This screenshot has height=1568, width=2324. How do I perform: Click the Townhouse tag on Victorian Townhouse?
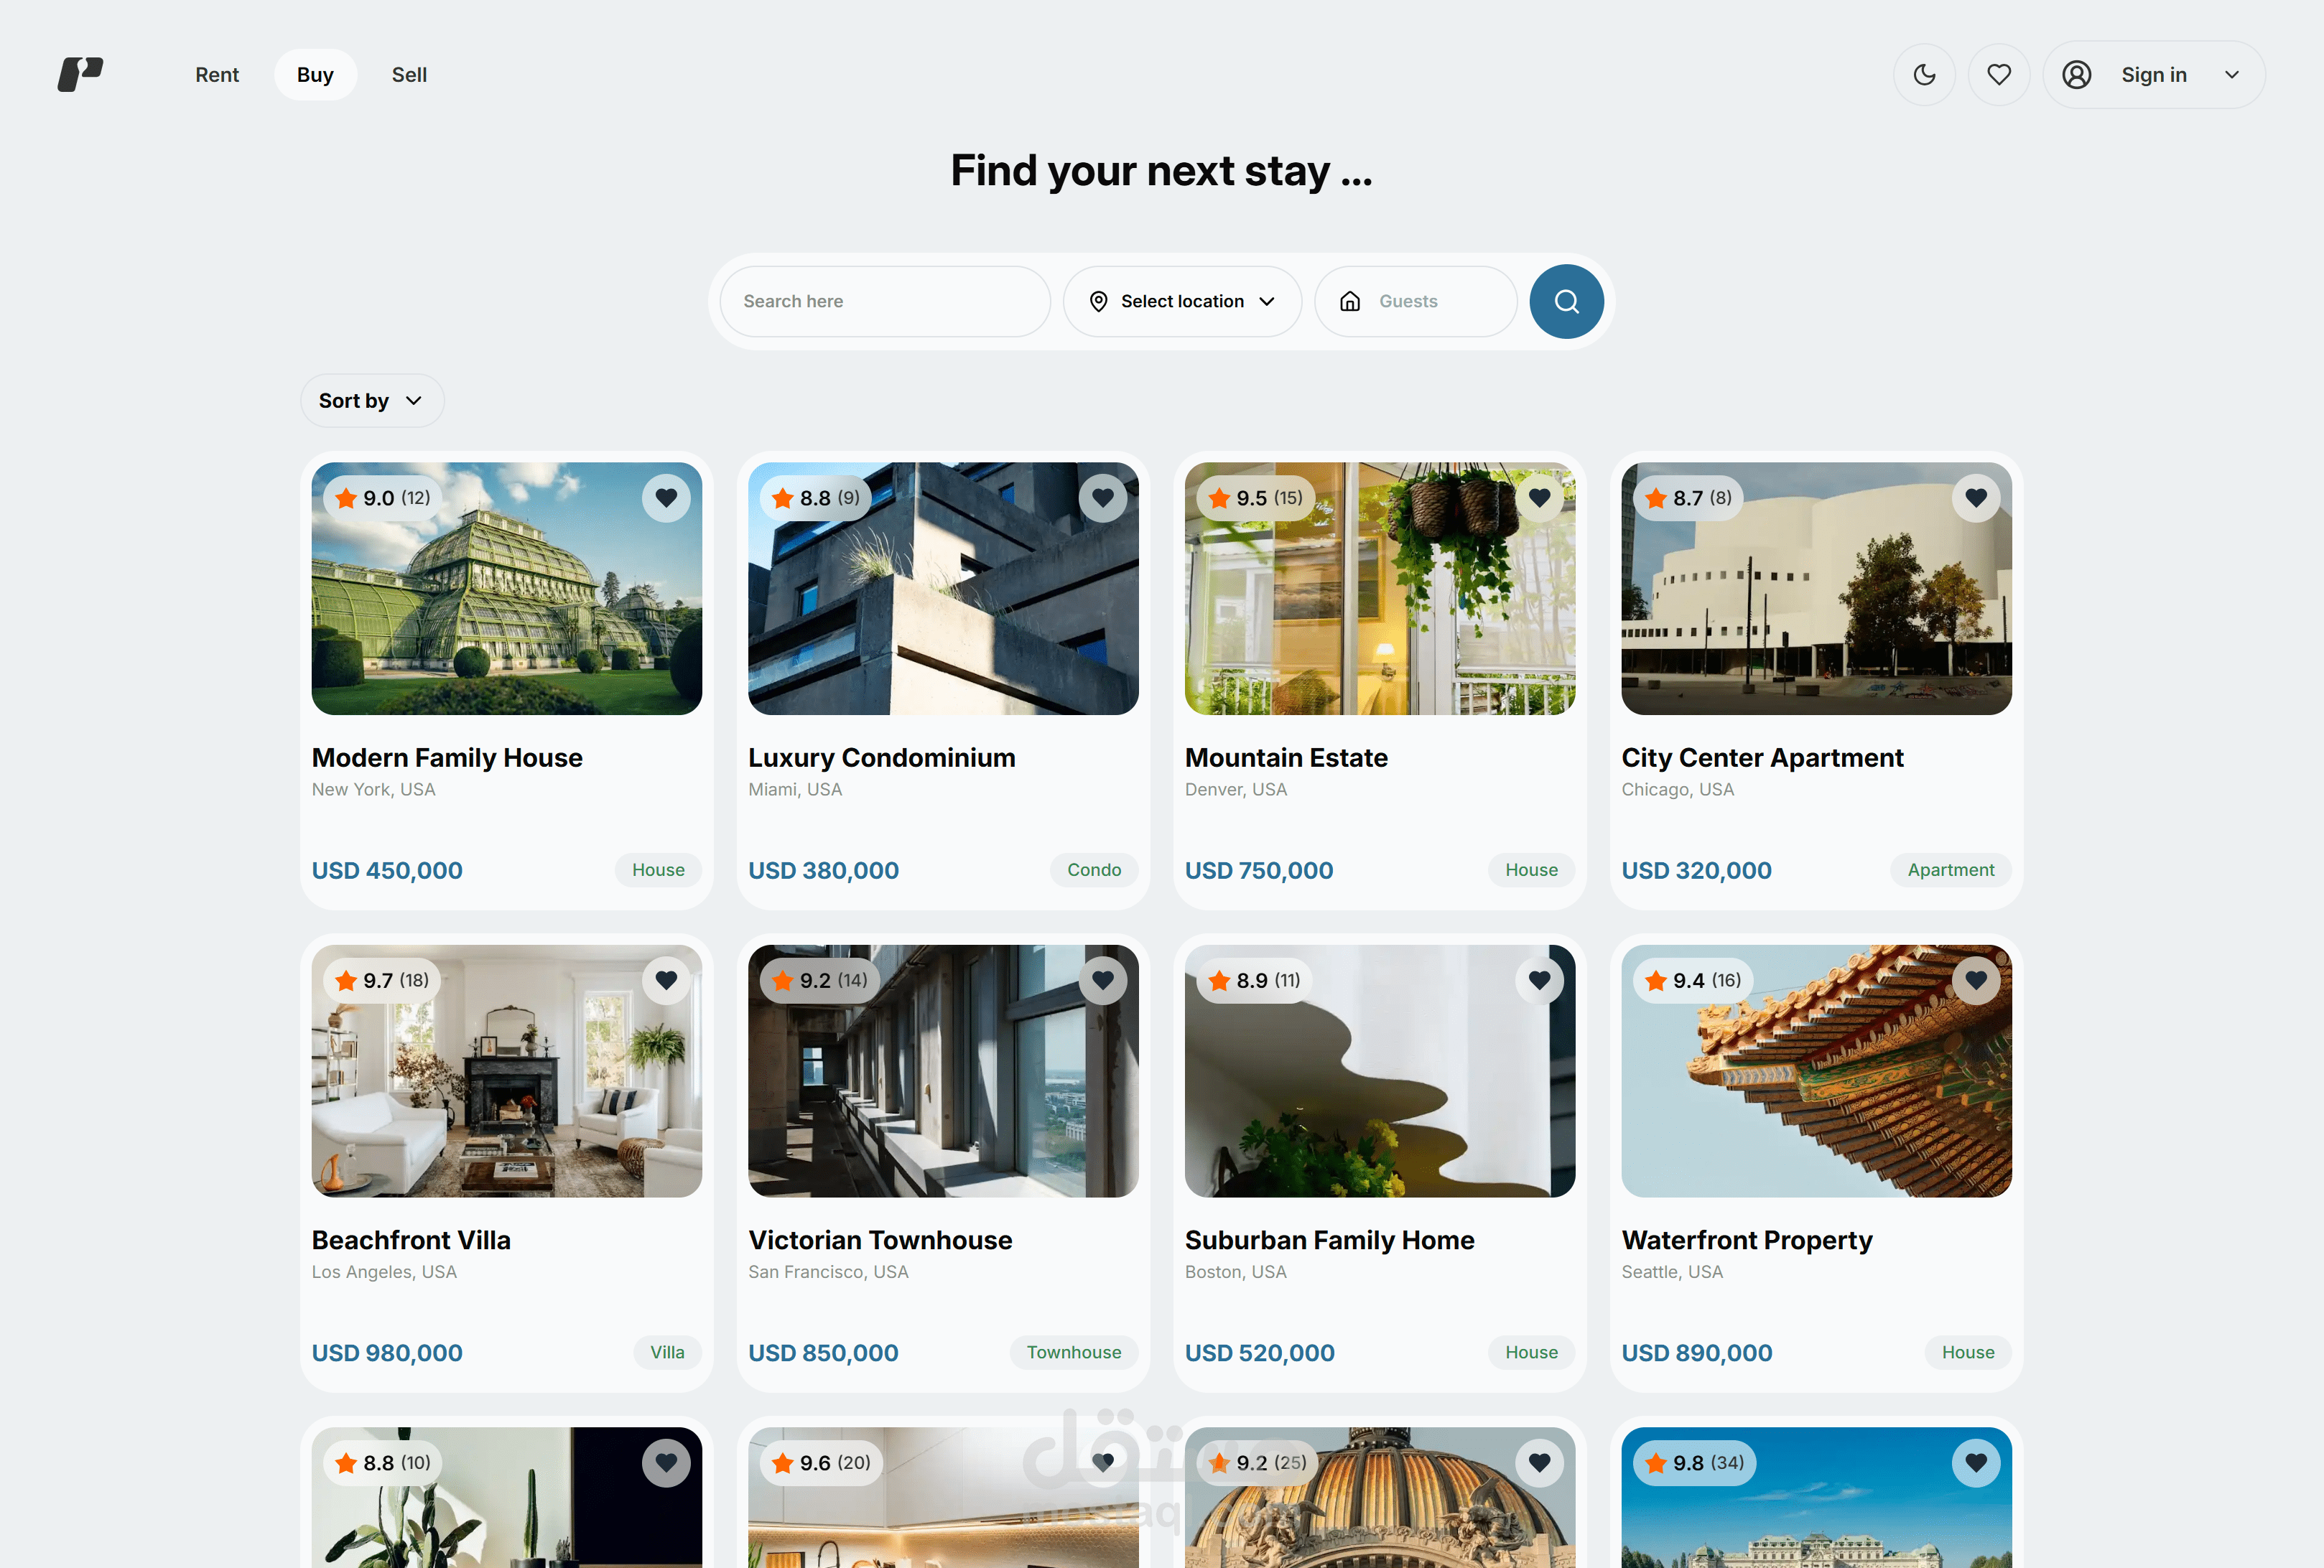1073,1352
